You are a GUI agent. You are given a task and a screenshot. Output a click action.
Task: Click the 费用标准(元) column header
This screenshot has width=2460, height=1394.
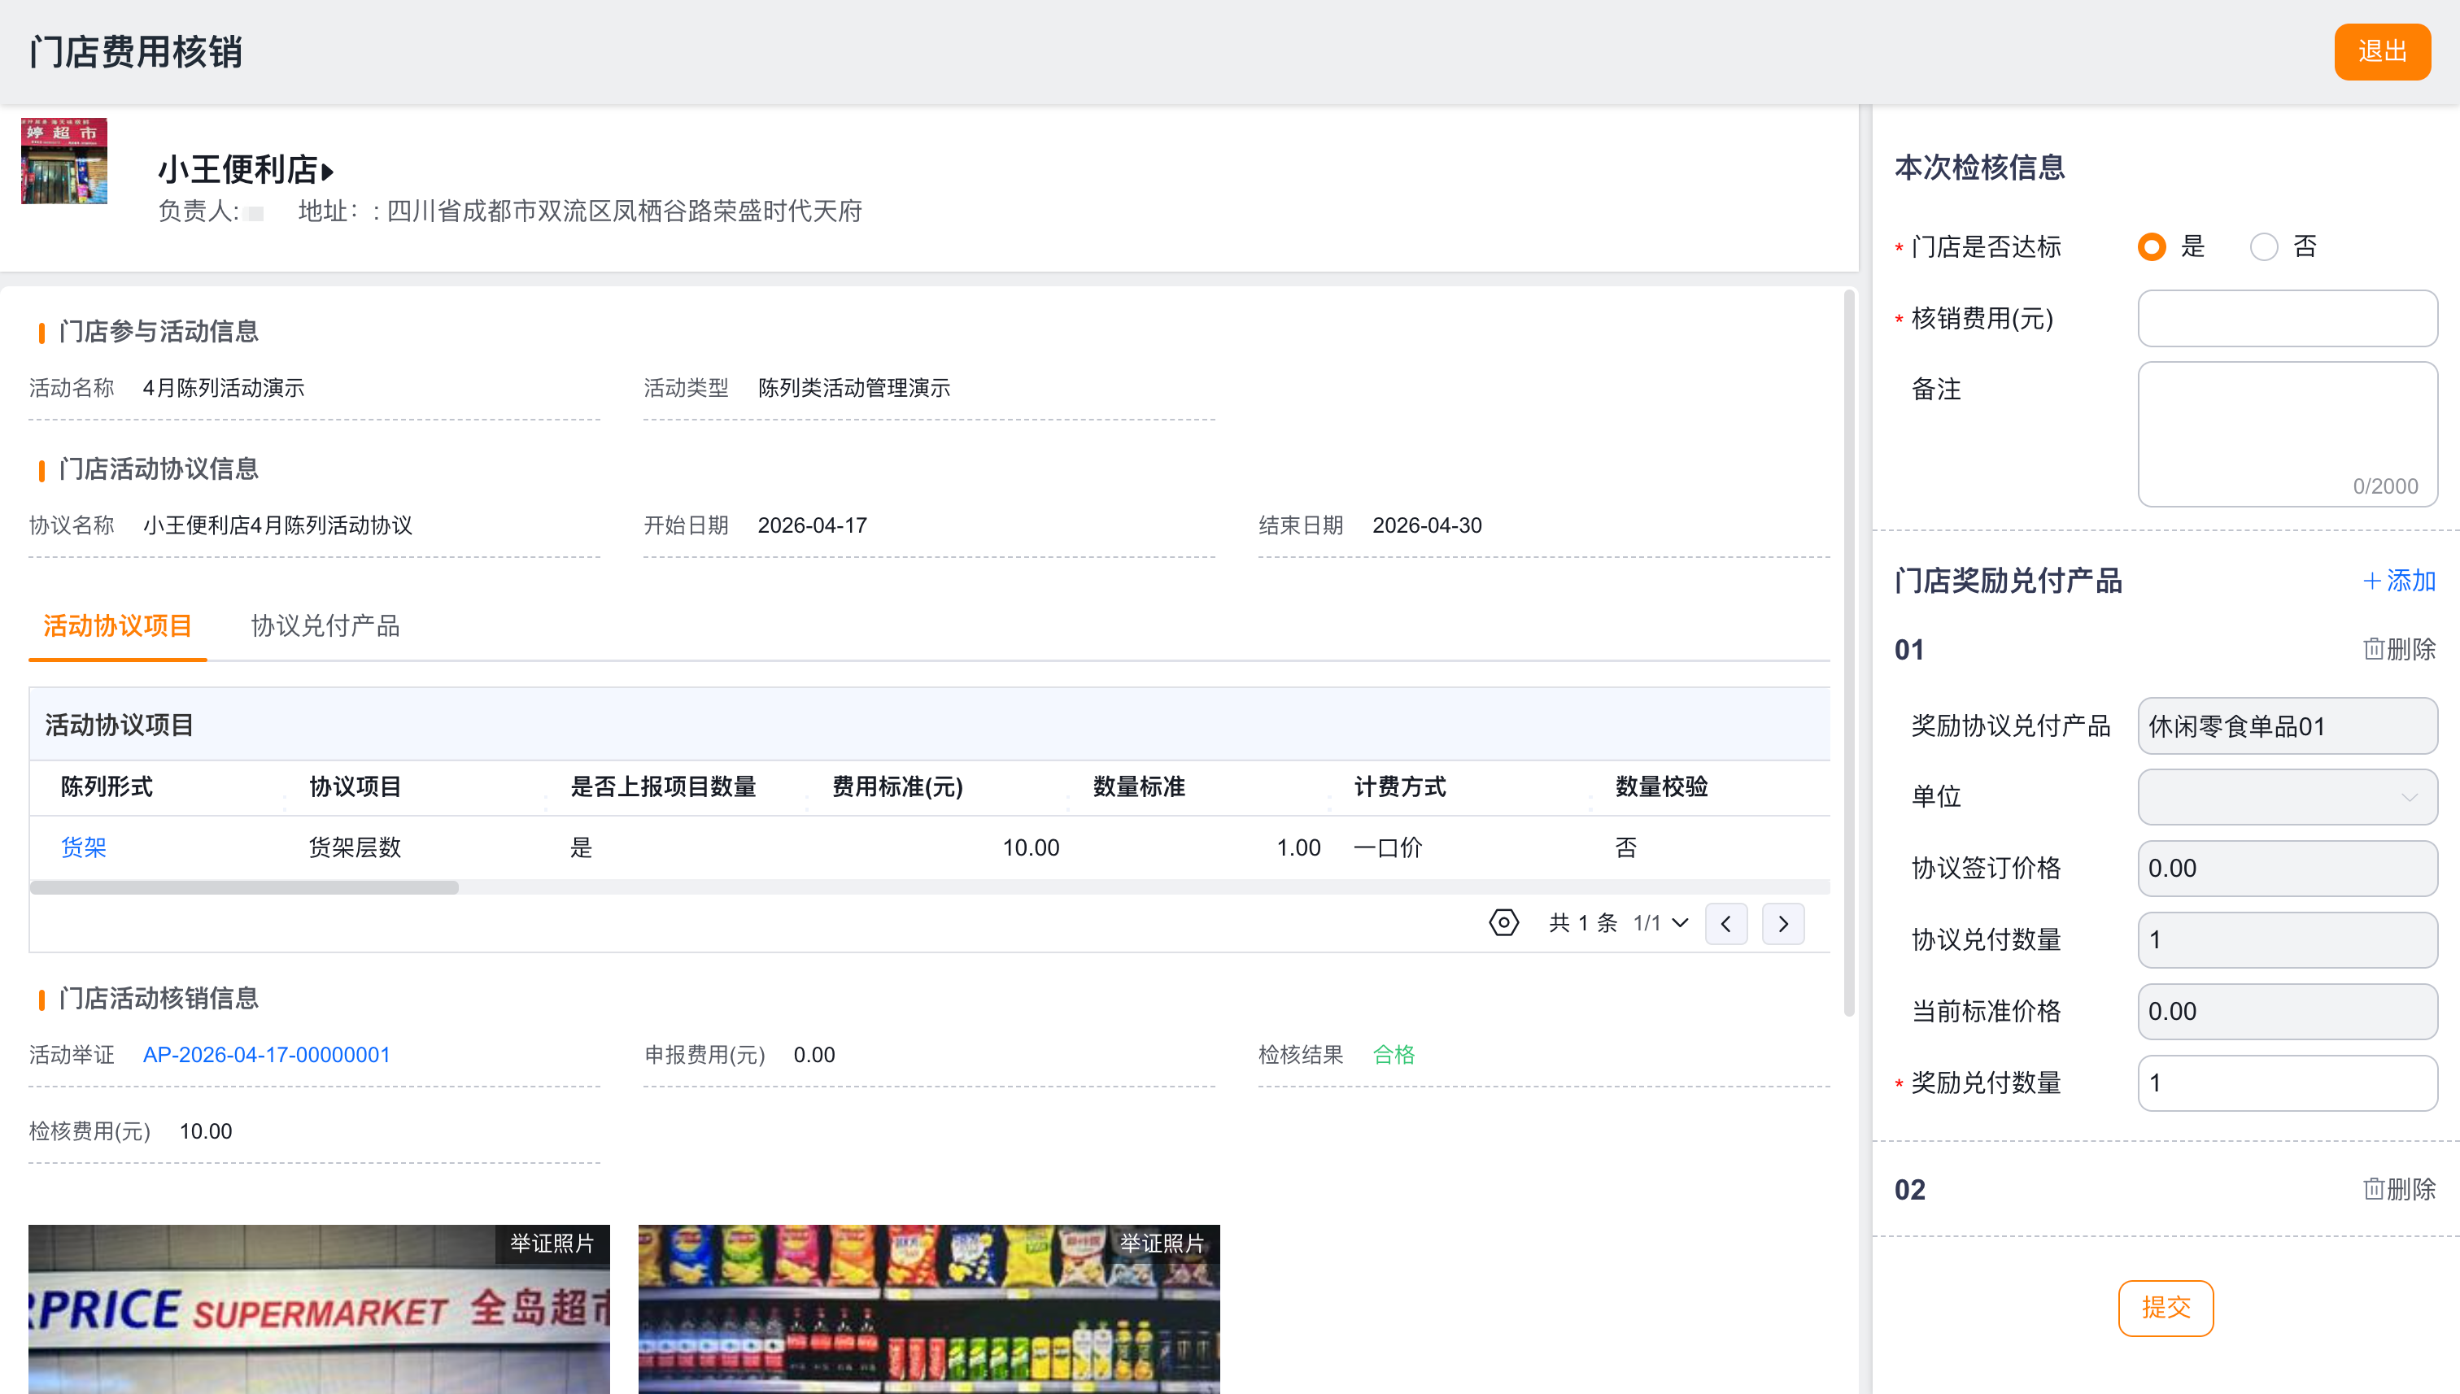pos(897,787)
